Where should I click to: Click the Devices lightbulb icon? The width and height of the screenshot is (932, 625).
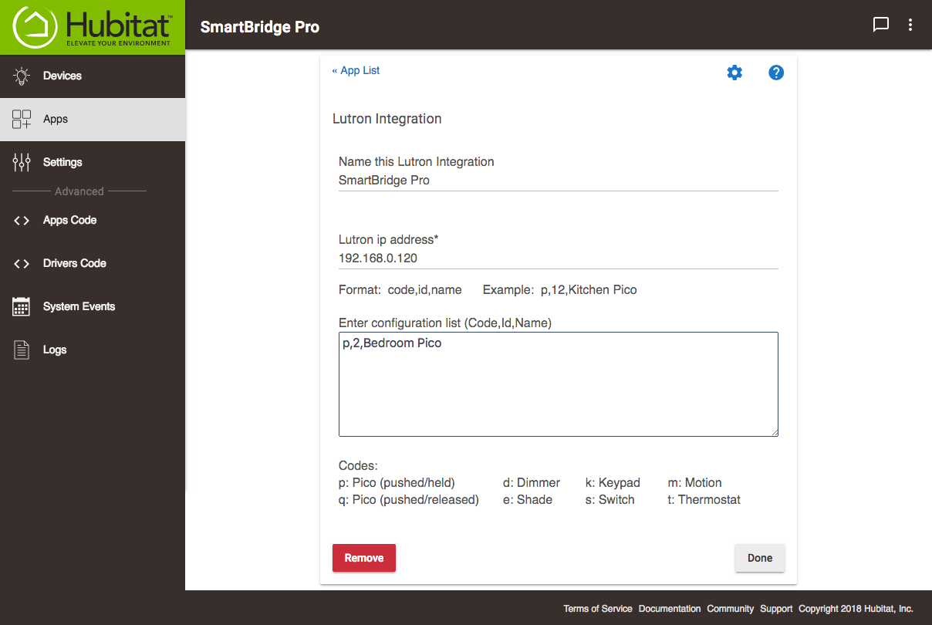pos(22,76)
